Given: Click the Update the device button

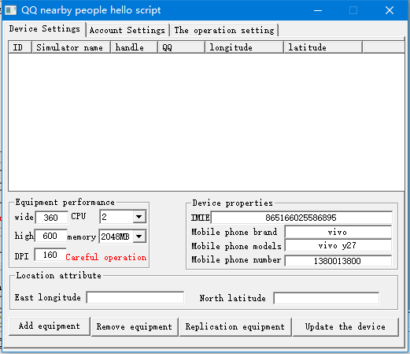Looking at the screenshot, I should (x=345, y=326).
